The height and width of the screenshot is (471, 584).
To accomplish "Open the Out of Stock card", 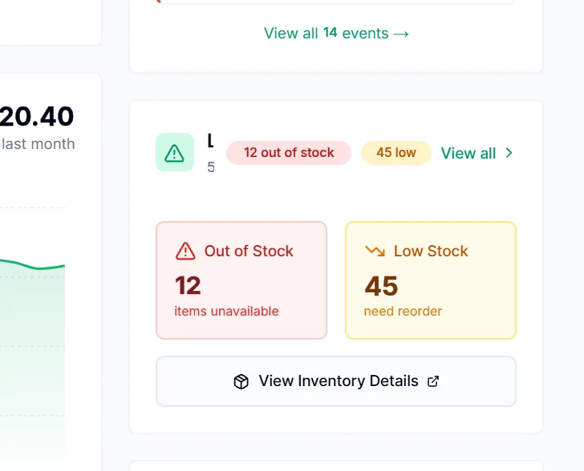I will (x=241, y=280).
